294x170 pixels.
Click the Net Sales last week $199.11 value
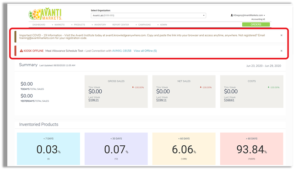[x=161, y=100]
